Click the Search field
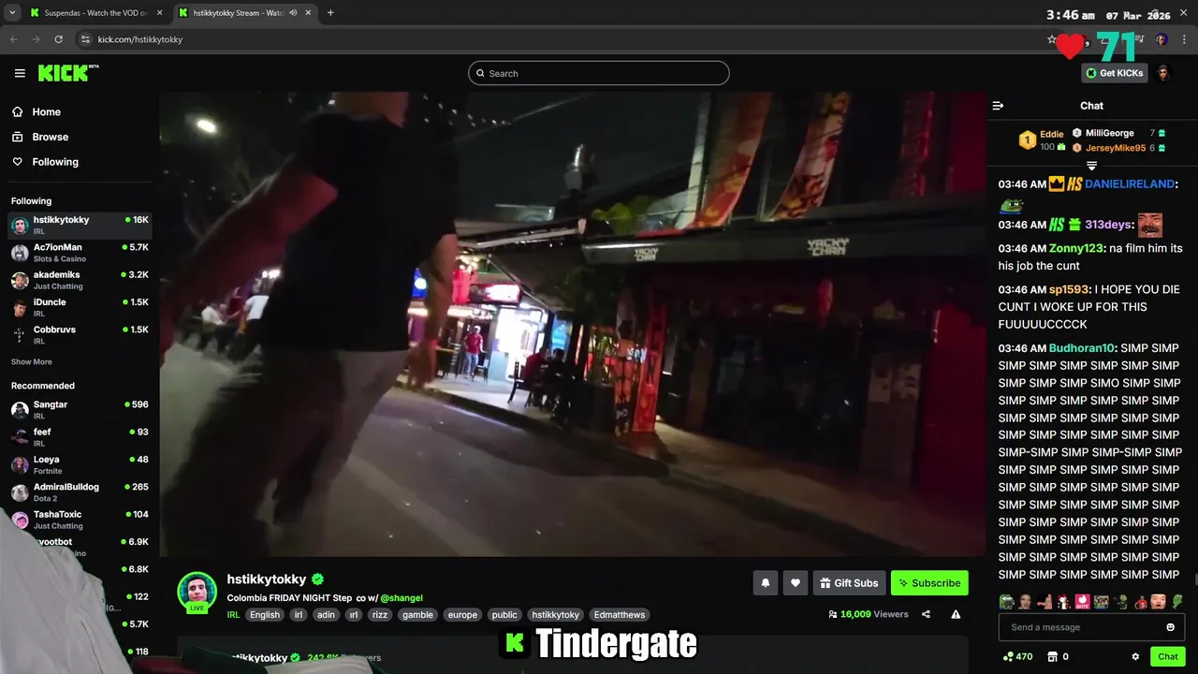The width and height of the screenshot is (1198, 674). pyautogui.click(x=599, y=73)
